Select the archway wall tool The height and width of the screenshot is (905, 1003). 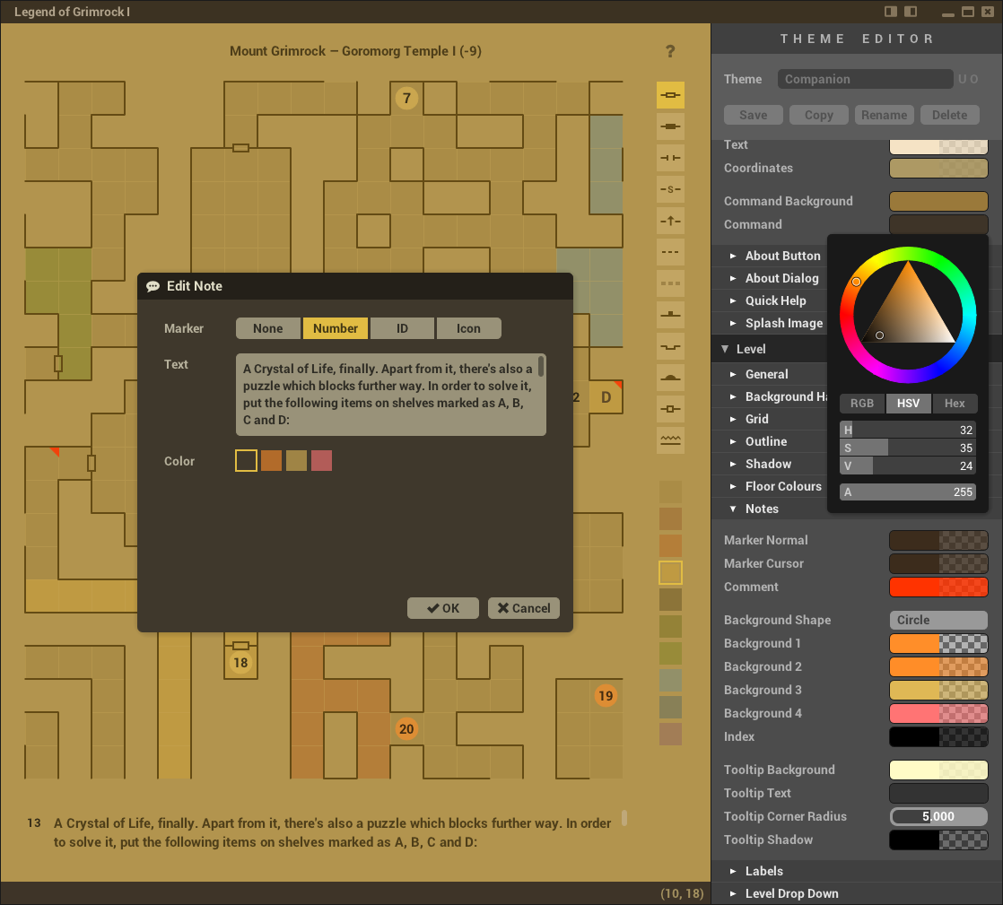pos(670,158)
